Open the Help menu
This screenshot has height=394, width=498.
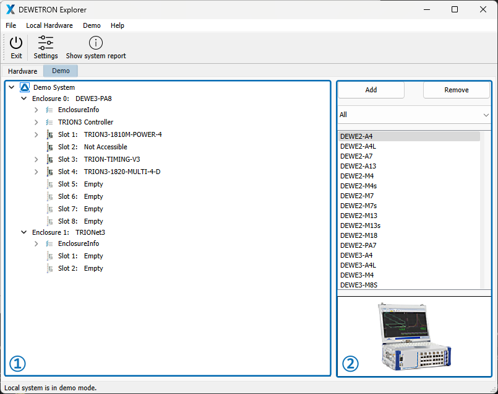coord(117,25)
